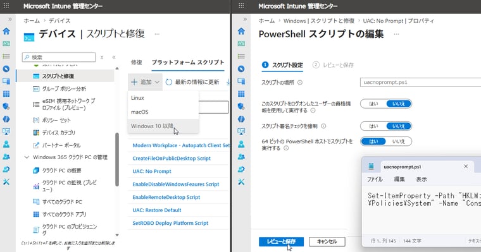Open Apps grid icon in right window sidebar

(x=241, y=94)
